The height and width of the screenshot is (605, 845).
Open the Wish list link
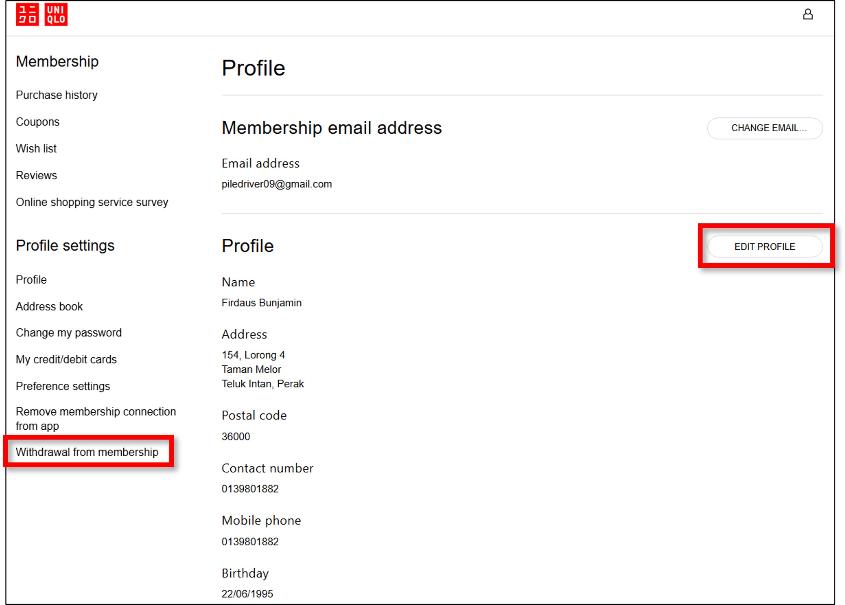coord(36,149)
